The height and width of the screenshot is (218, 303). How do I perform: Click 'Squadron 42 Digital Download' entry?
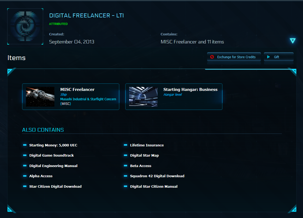(157, 176)
